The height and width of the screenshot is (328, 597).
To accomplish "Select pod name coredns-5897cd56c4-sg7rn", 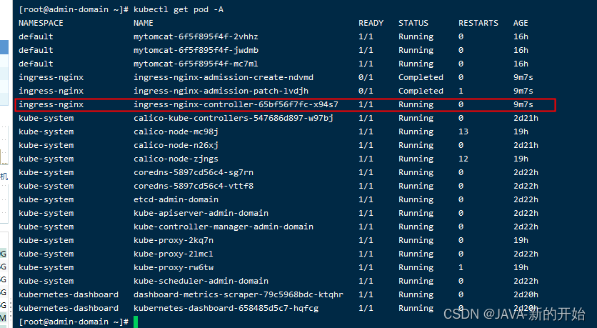I will (x=194, y=172).
